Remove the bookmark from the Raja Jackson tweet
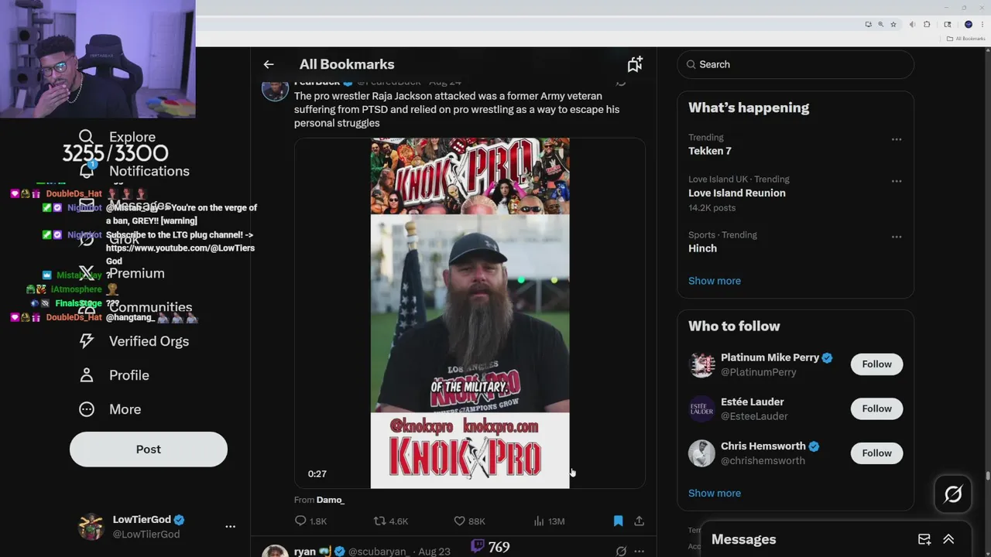991x557 pixels. (618, 521)
